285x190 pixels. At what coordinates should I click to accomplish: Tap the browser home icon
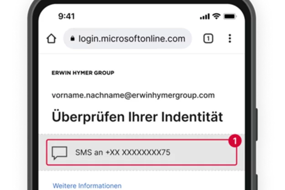51,38
